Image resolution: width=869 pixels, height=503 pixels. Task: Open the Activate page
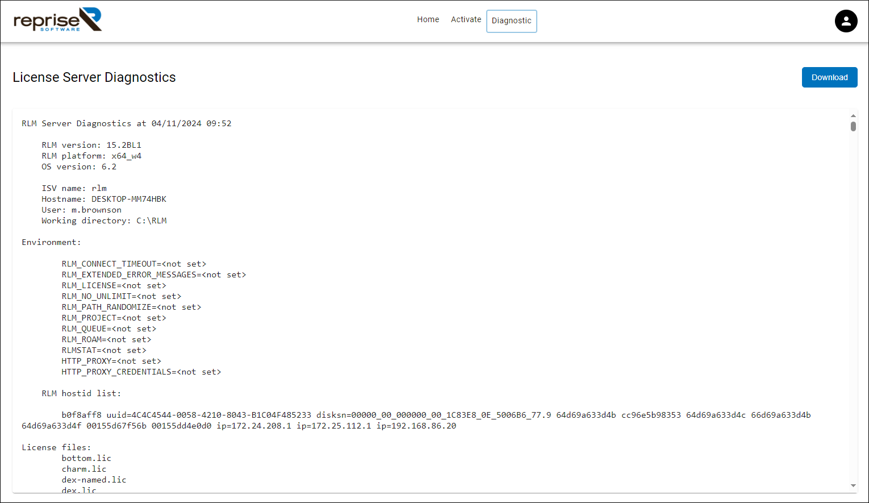[466, 19]
